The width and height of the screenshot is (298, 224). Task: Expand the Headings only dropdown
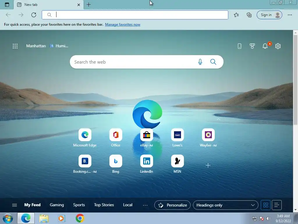click(x=226, y=205)
